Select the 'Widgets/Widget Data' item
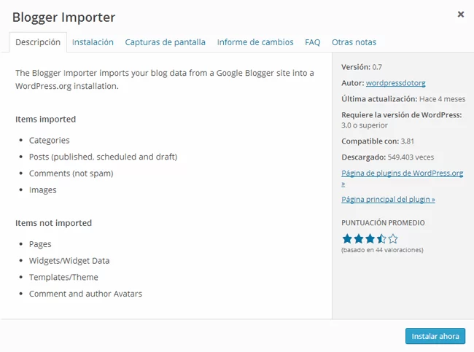Image resolution: width=474 pixels, height=352 pixels. (69, 260)
